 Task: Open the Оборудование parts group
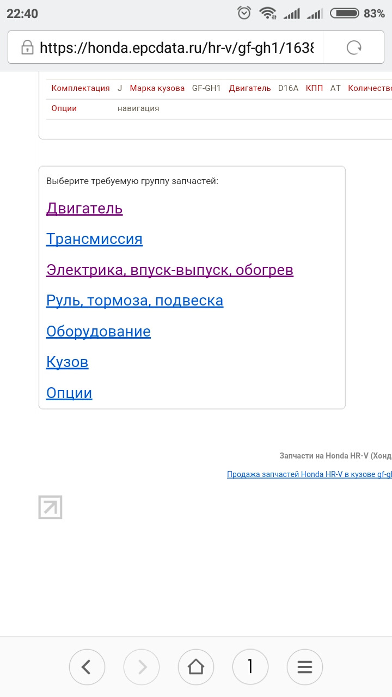pyautogui.click(x=99, y=332)
